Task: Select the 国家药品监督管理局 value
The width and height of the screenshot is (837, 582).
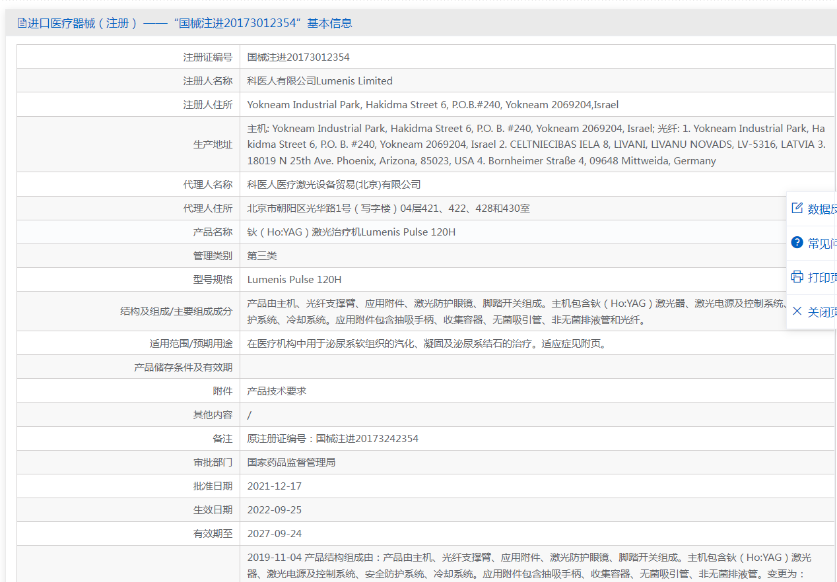Action: pyautogui.click(x=292, y=463)
